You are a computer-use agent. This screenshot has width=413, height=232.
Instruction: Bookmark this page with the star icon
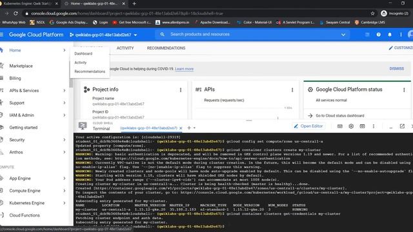tap(372, 14)
